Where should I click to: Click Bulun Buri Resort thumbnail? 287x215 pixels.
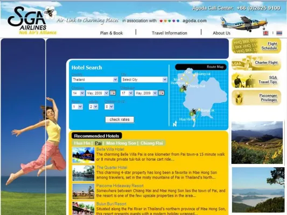[x=83, y=208]
